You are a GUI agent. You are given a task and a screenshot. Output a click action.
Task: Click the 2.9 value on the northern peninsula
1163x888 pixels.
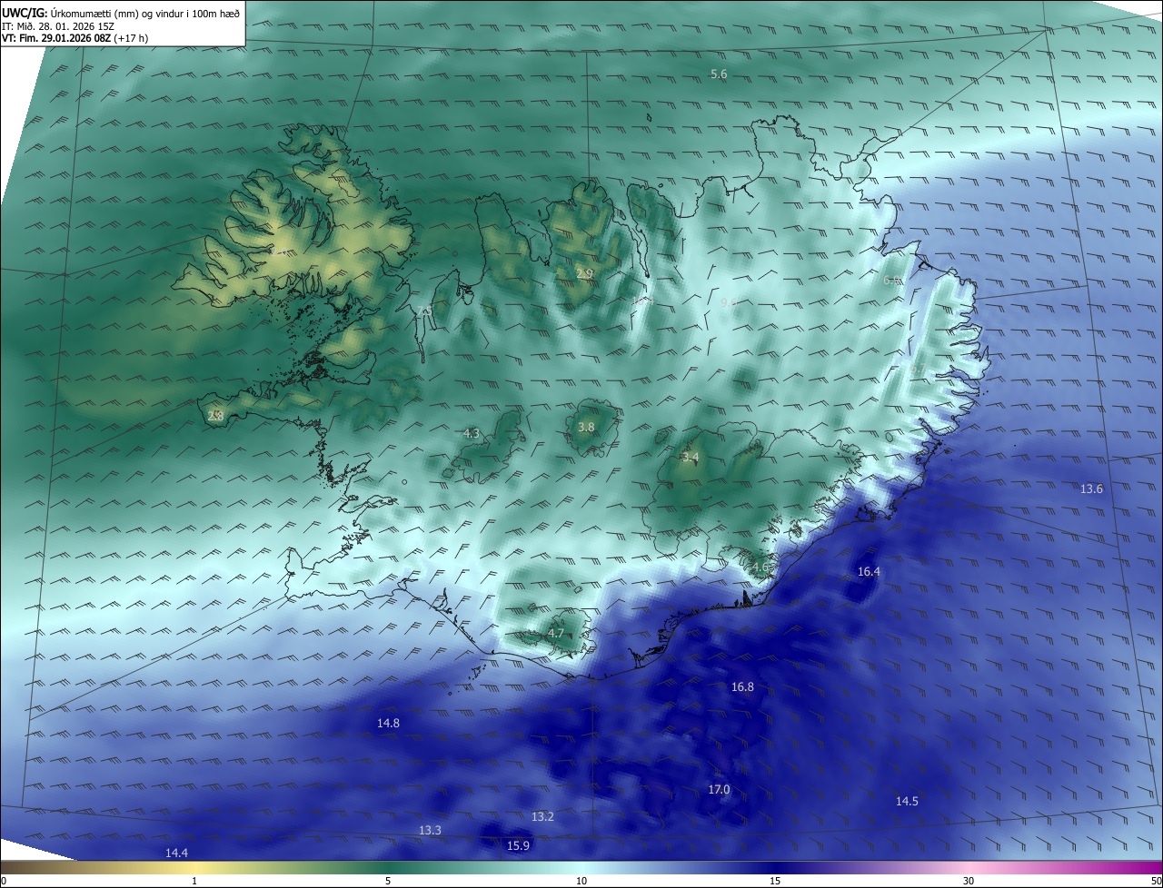point(585,273)
